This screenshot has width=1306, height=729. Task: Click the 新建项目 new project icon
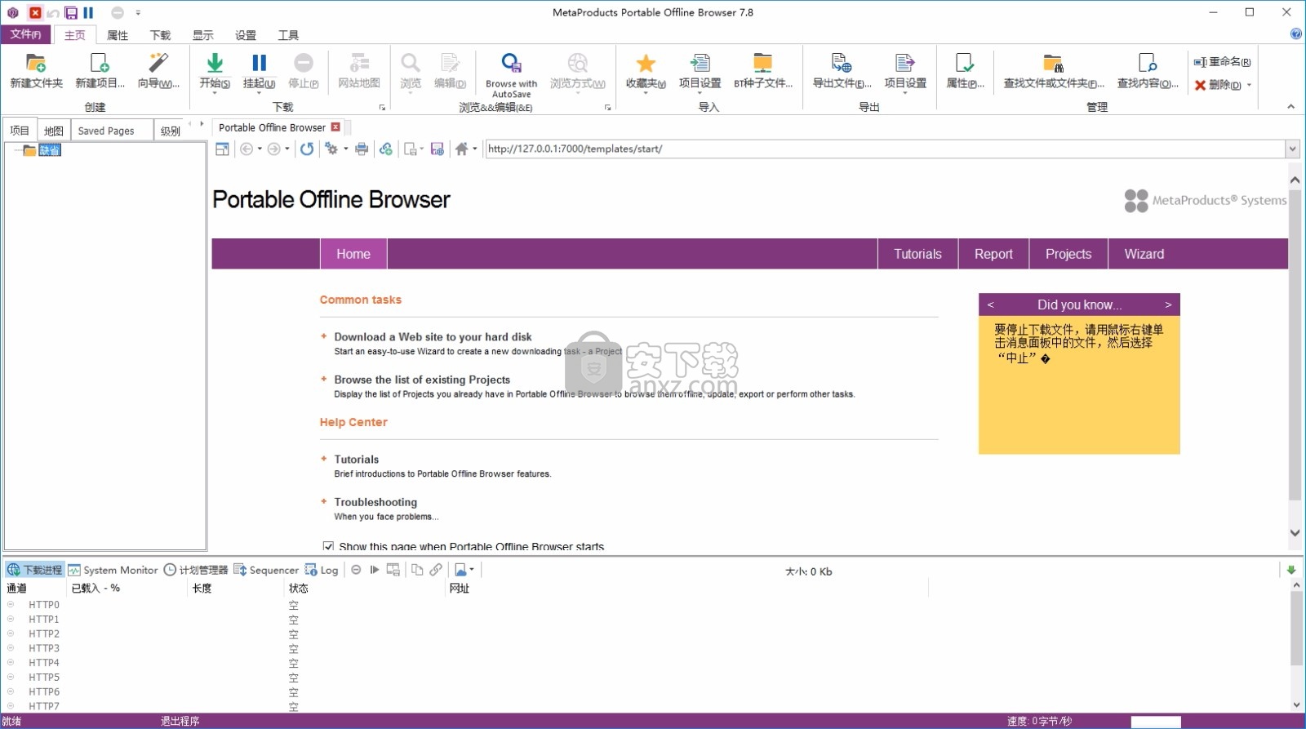click(100, 64)
